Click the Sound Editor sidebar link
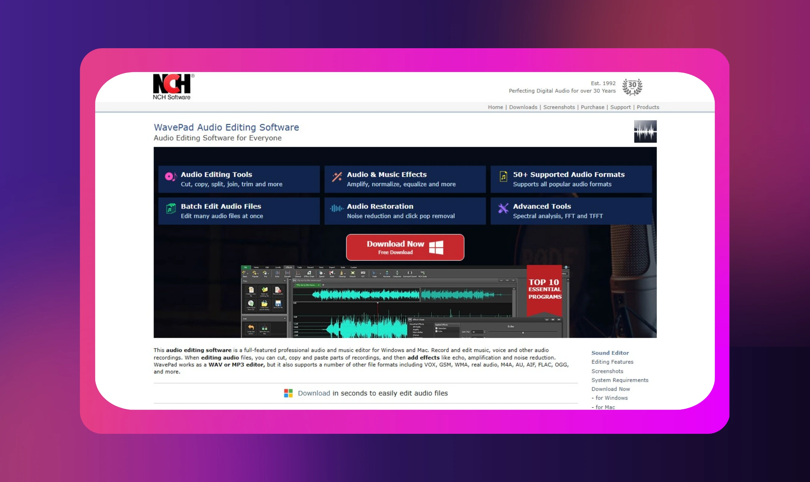The image size is (810, 482). (610, 353)
